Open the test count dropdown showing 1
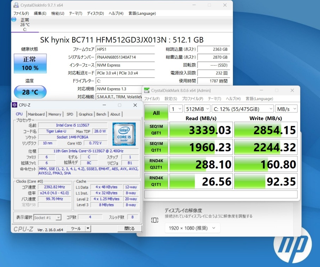Viewport: 320px width, 267px height. click(176, 109)
